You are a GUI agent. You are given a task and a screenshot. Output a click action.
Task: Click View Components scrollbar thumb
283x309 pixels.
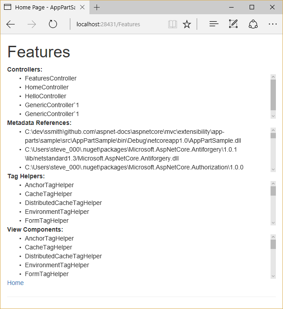coord(273,244)
